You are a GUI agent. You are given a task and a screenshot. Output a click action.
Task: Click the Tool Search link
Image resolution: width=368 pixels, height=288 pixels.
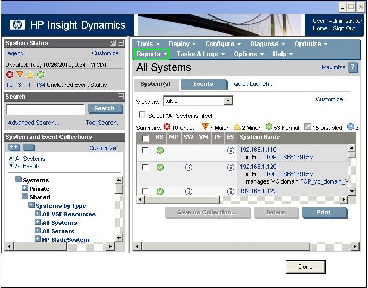click(104, 123)
